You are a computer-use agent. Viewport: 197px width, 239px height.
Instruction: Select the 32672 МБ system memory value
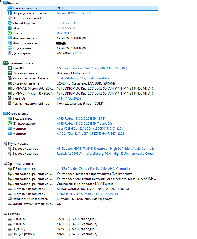click(86, 83)
